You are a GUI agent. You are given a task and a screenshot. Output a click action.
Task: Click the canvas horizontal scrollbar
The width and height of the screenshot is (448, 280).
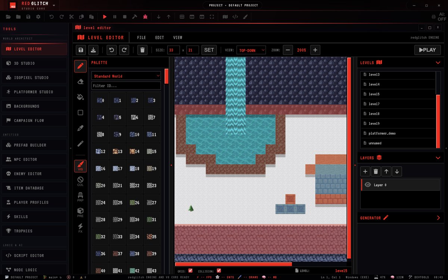(233, 264)
